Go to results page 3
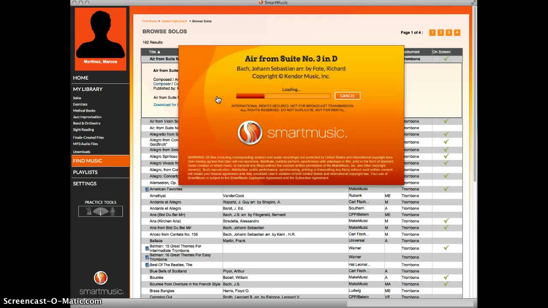The image size is (548, 308). click(x=449, y=33)
